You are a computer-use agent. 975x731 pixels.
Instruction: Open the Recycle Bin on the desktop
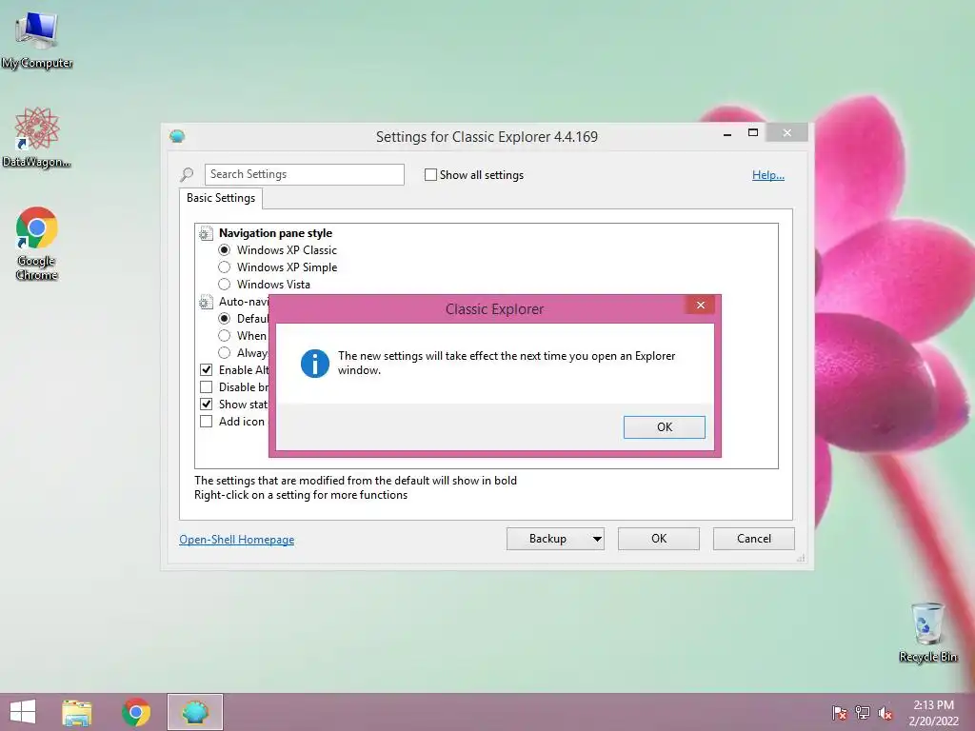click(927, 631)
